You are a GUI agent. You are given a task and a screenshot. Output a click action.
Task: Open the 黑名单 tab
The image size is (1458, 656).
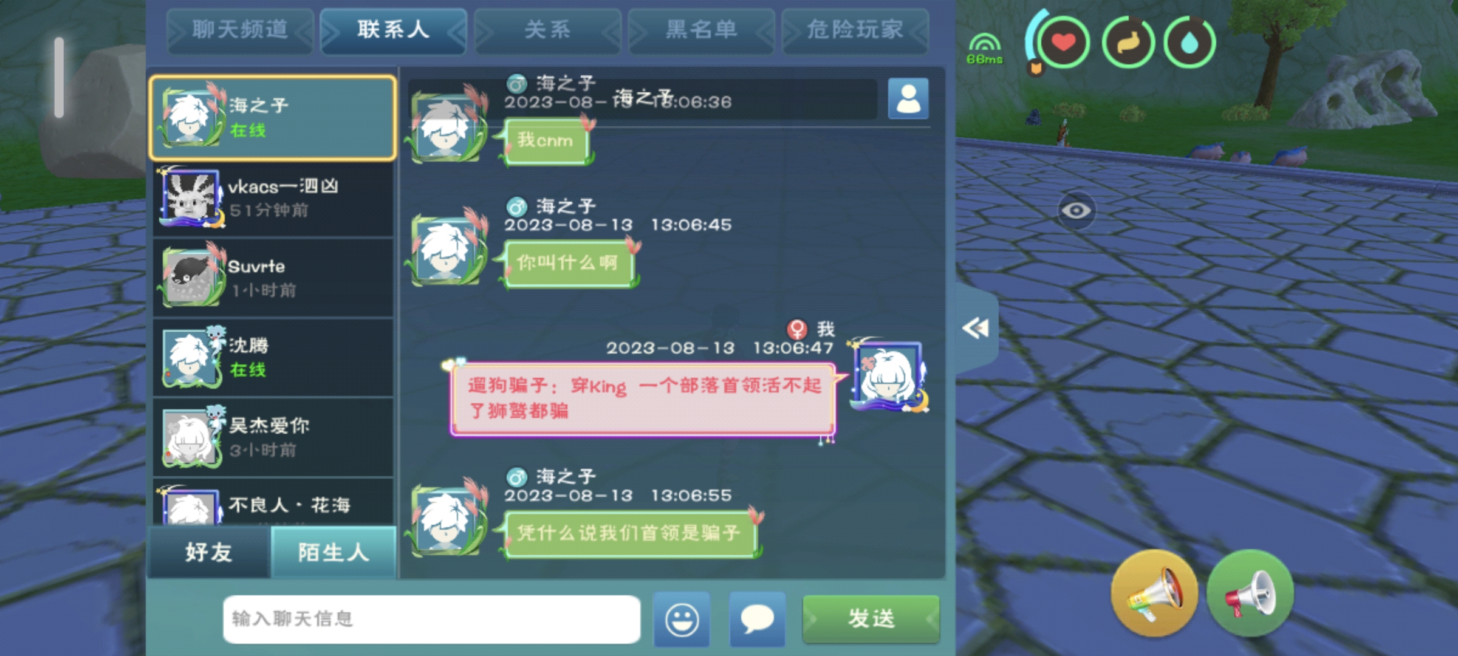tap(701, 30)
